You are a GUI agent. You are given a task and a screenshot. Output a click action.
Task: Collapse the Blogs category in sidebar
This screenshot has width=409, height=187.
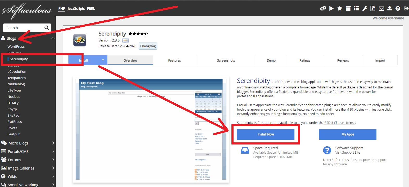(53, 38)
